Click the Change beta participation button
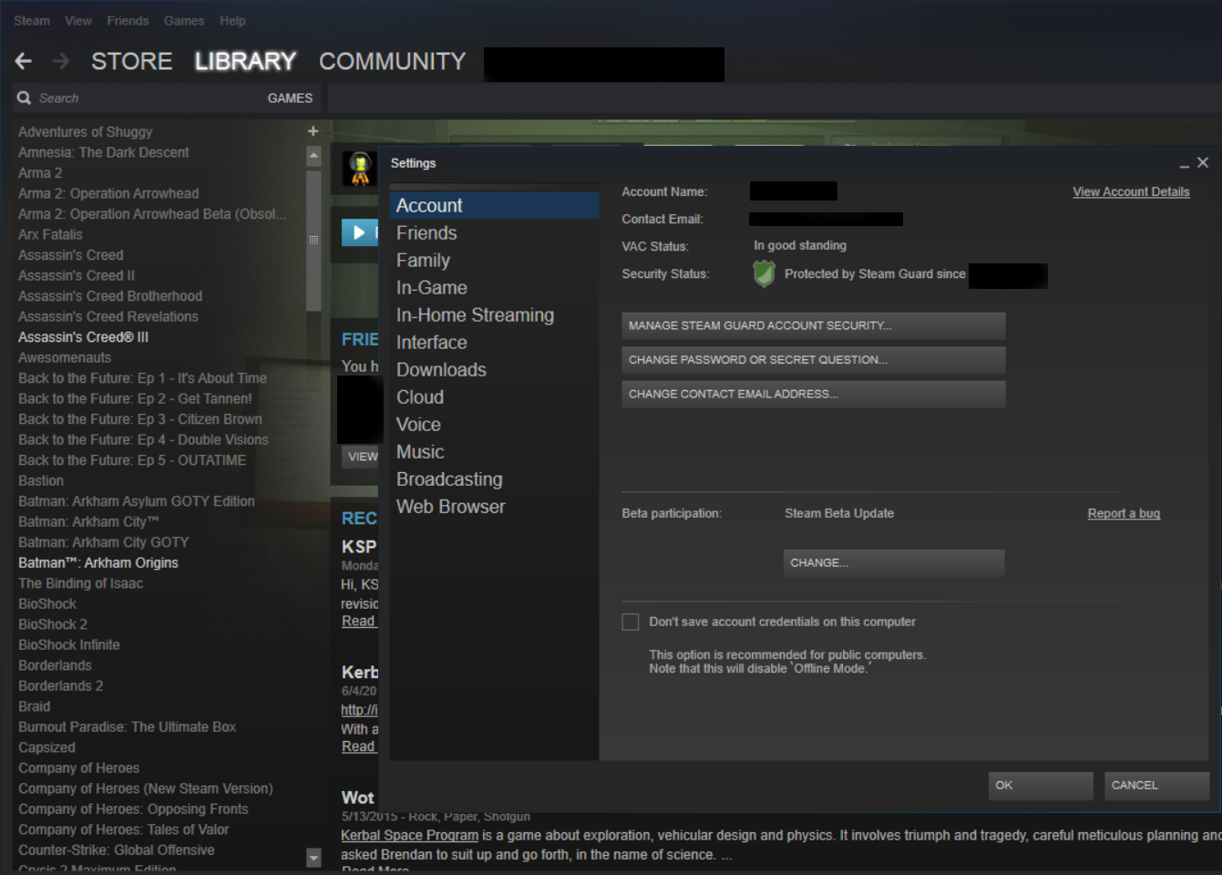This screenshot has width=1222, height=875. pos(894,563)
